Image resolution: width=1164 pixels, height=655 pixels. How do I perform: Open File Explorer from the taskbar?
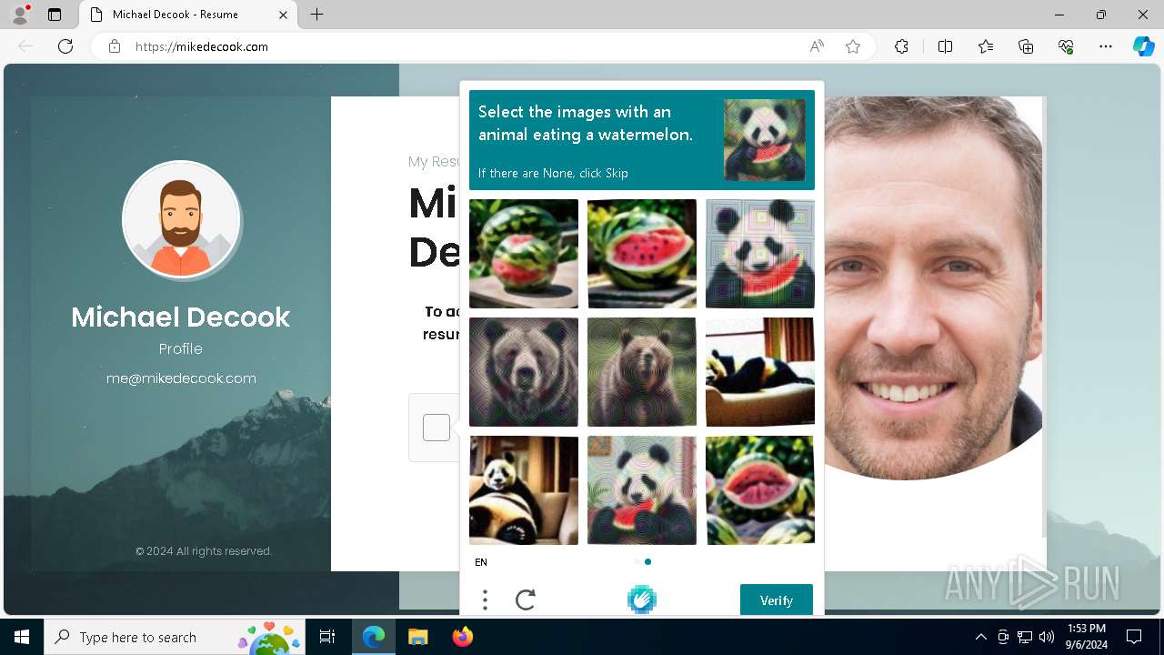(418, 637)
